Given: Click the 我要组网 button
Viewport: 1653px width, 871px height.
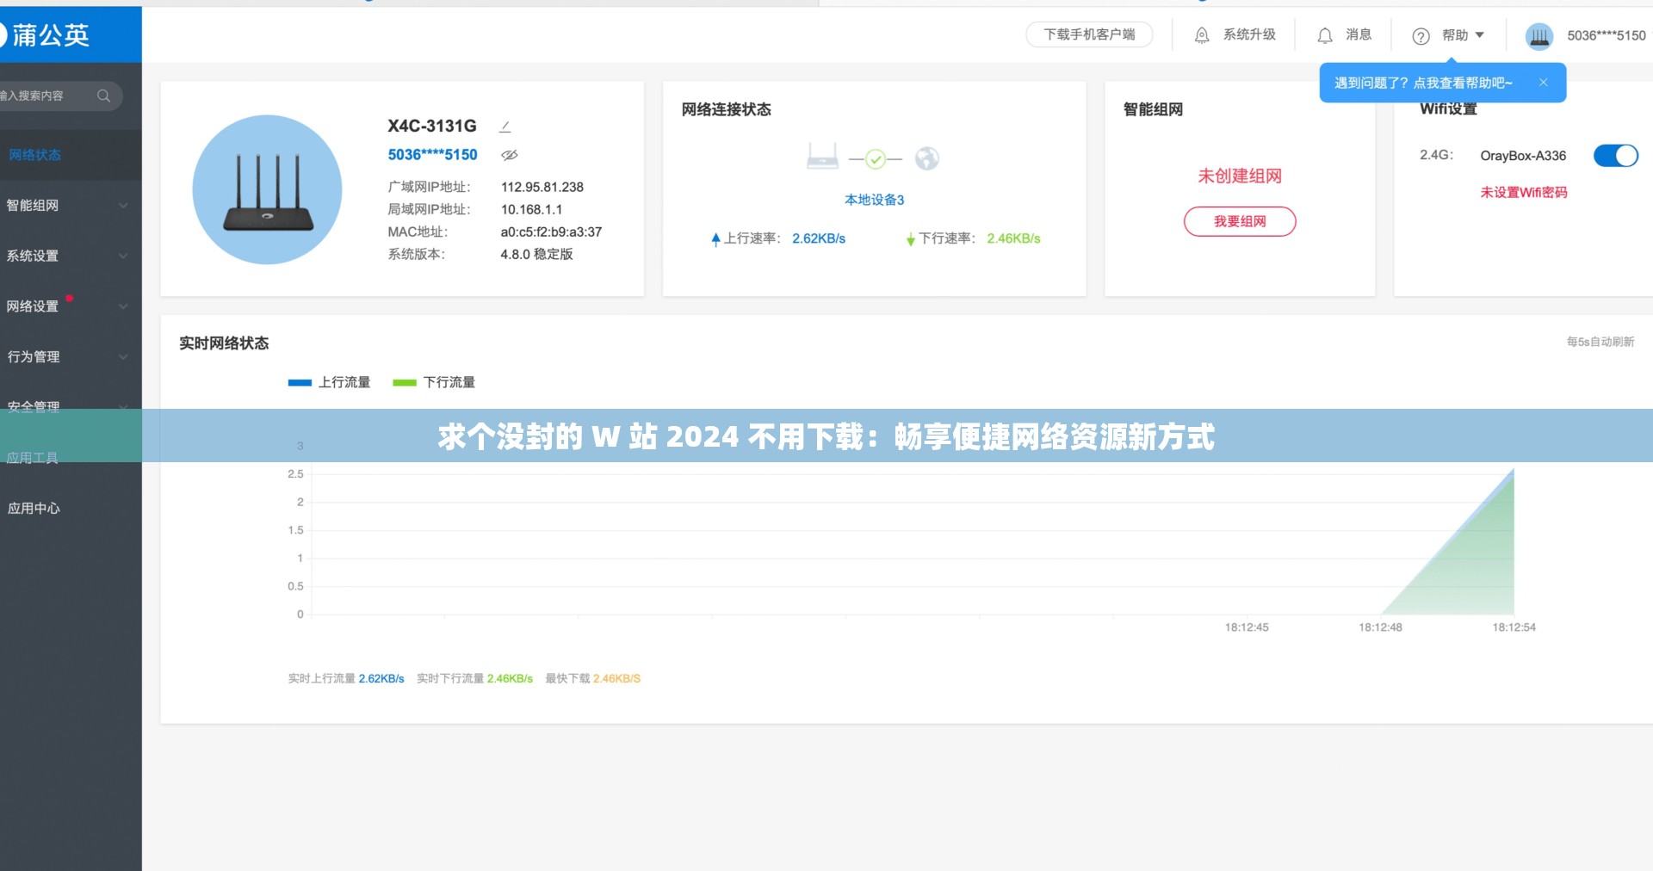Looking at the screenshot, I should click(1240, 221).
